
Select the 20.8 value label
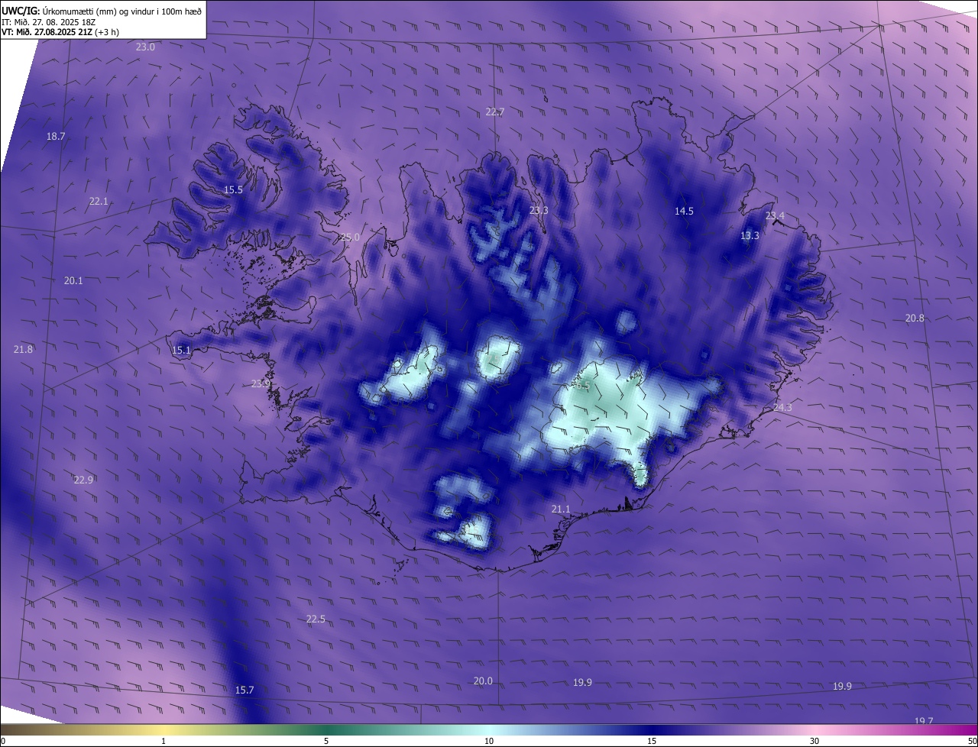click(x=915, y=319)
